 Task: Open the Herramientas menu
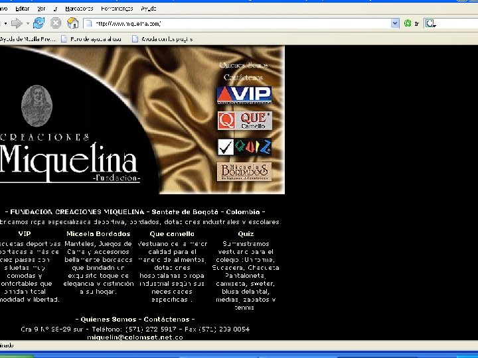[x=117, y=9]
